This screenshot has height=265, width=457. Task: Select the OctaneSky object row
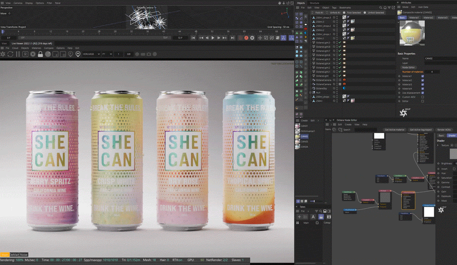coord(322,88)
